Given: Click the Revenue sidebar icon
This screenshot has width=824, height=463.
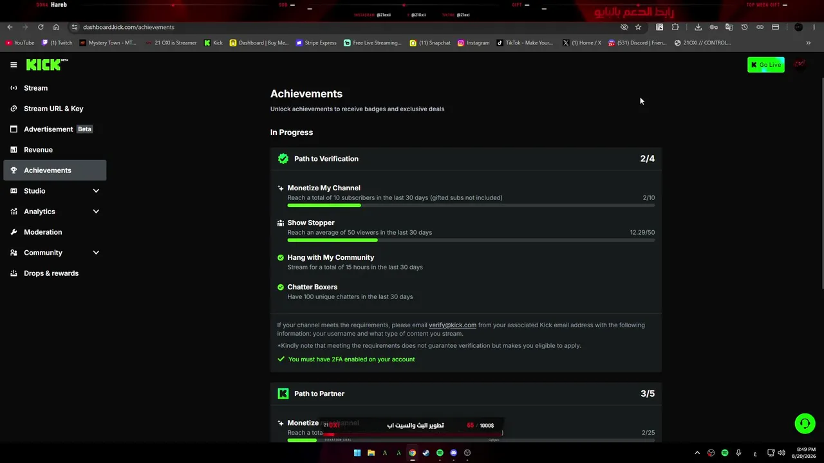Looking at the screenshot, I should coord(14,150).
